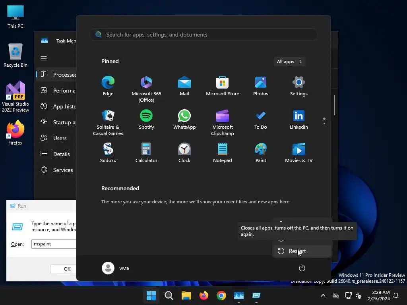Launch WhatsApp from pinned apps
Screen dimensions: 407x305
(184, 120)
